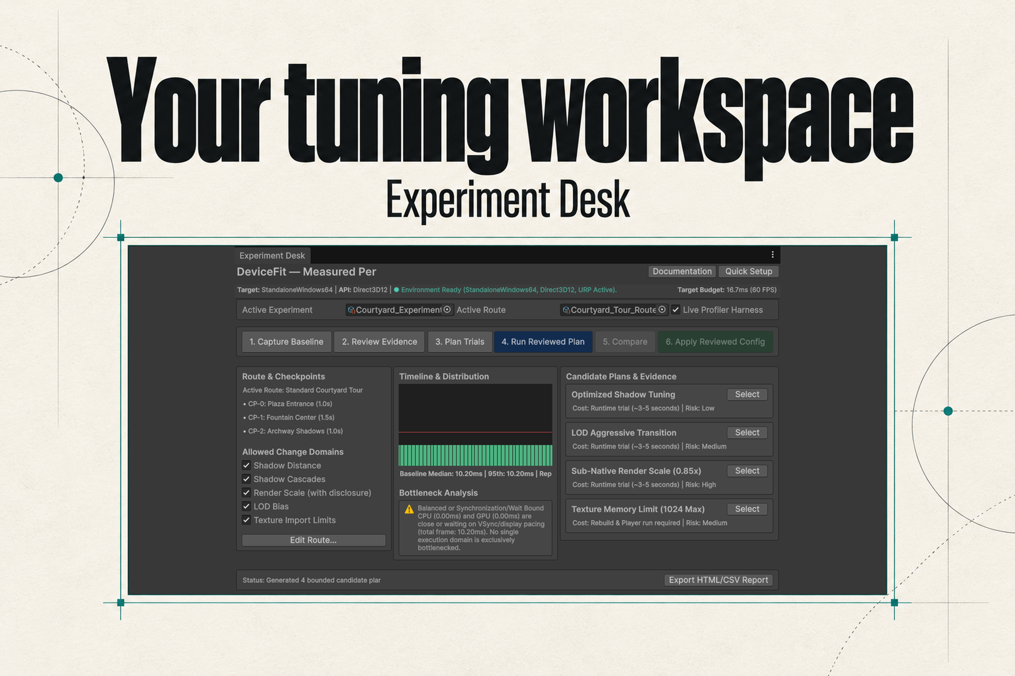Toggle Texture Import Limits checkbox

(247, 520)
